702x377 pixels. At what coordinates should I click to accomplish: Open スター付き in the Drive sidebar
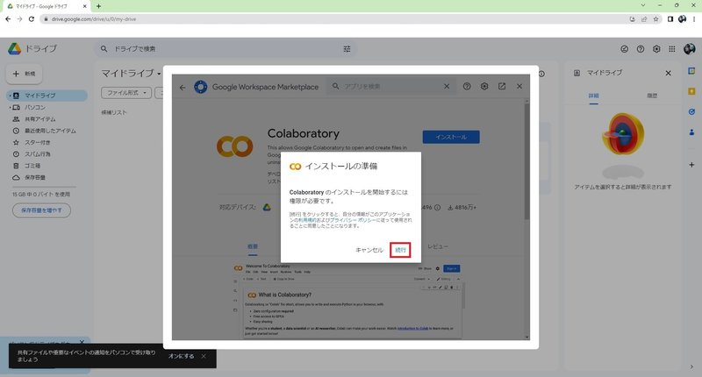(37, 142)
